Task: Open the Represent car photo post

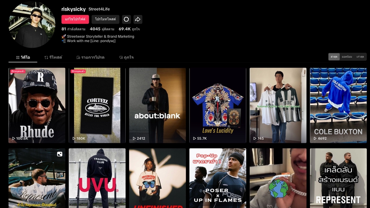Action: click(x=37, y=178)
